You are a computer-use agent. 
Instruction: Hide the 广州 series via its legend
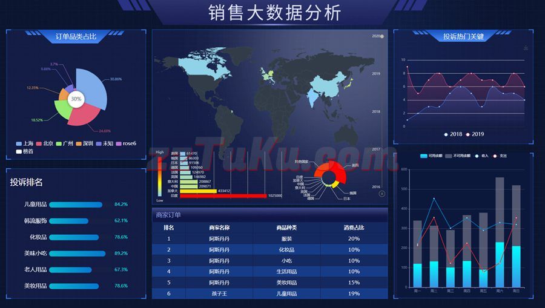[59, 143]
